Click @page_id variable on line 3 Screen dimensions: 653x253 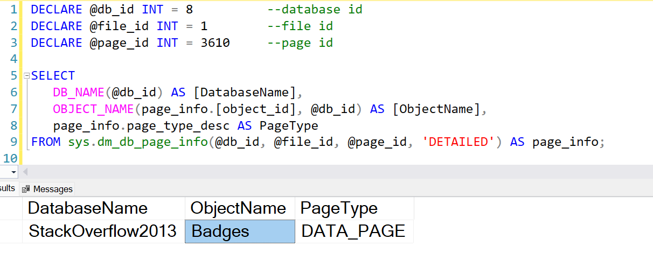[x=119, y=43]
